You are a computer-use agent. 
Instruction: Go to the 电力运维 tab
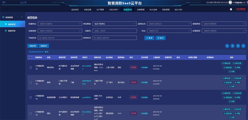pyautogui.click(x=153, y=10)
